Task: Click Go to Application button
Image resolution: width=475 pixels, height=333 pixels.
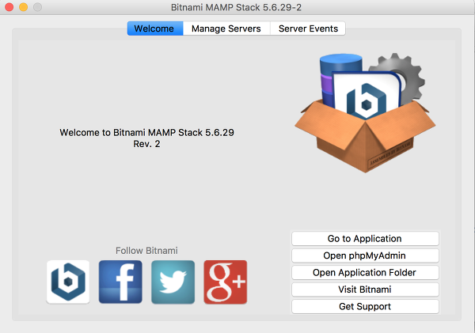Action: pos(365,239)
